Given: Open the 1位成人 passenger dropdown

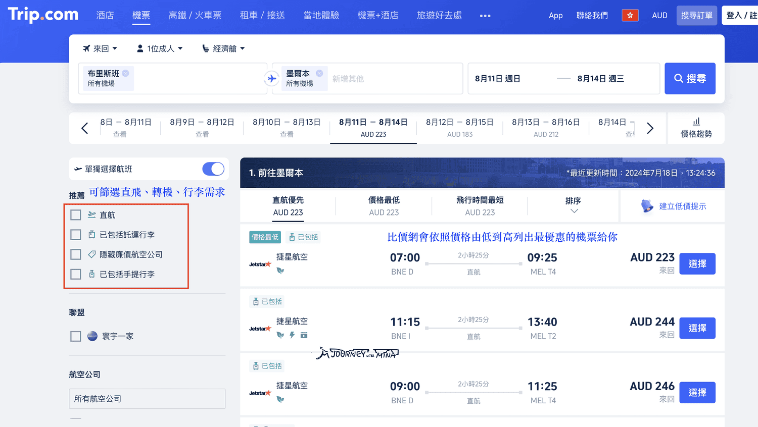Looking at the screenshot, I should pyautogui.click(x=160, y=48).
